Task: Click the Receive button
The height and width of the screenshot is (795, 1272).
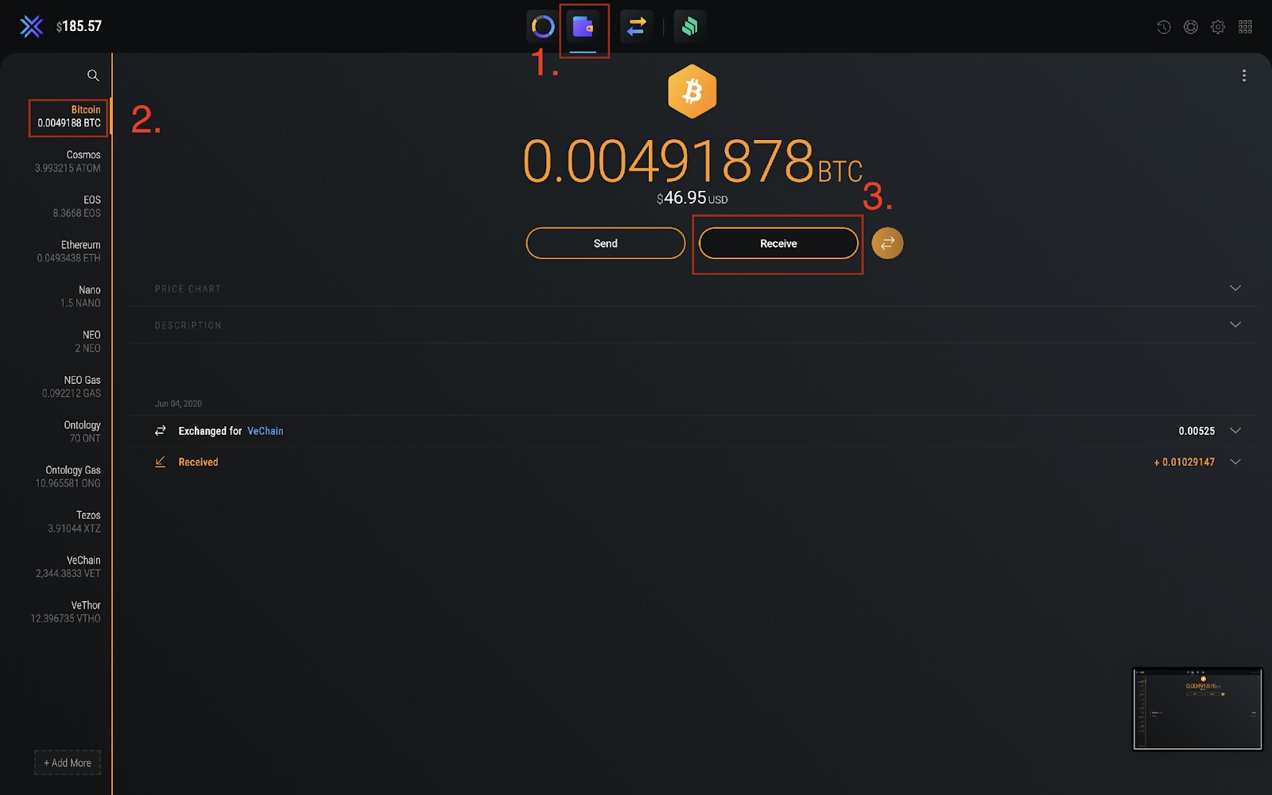Action: click(x=778, y=243)
